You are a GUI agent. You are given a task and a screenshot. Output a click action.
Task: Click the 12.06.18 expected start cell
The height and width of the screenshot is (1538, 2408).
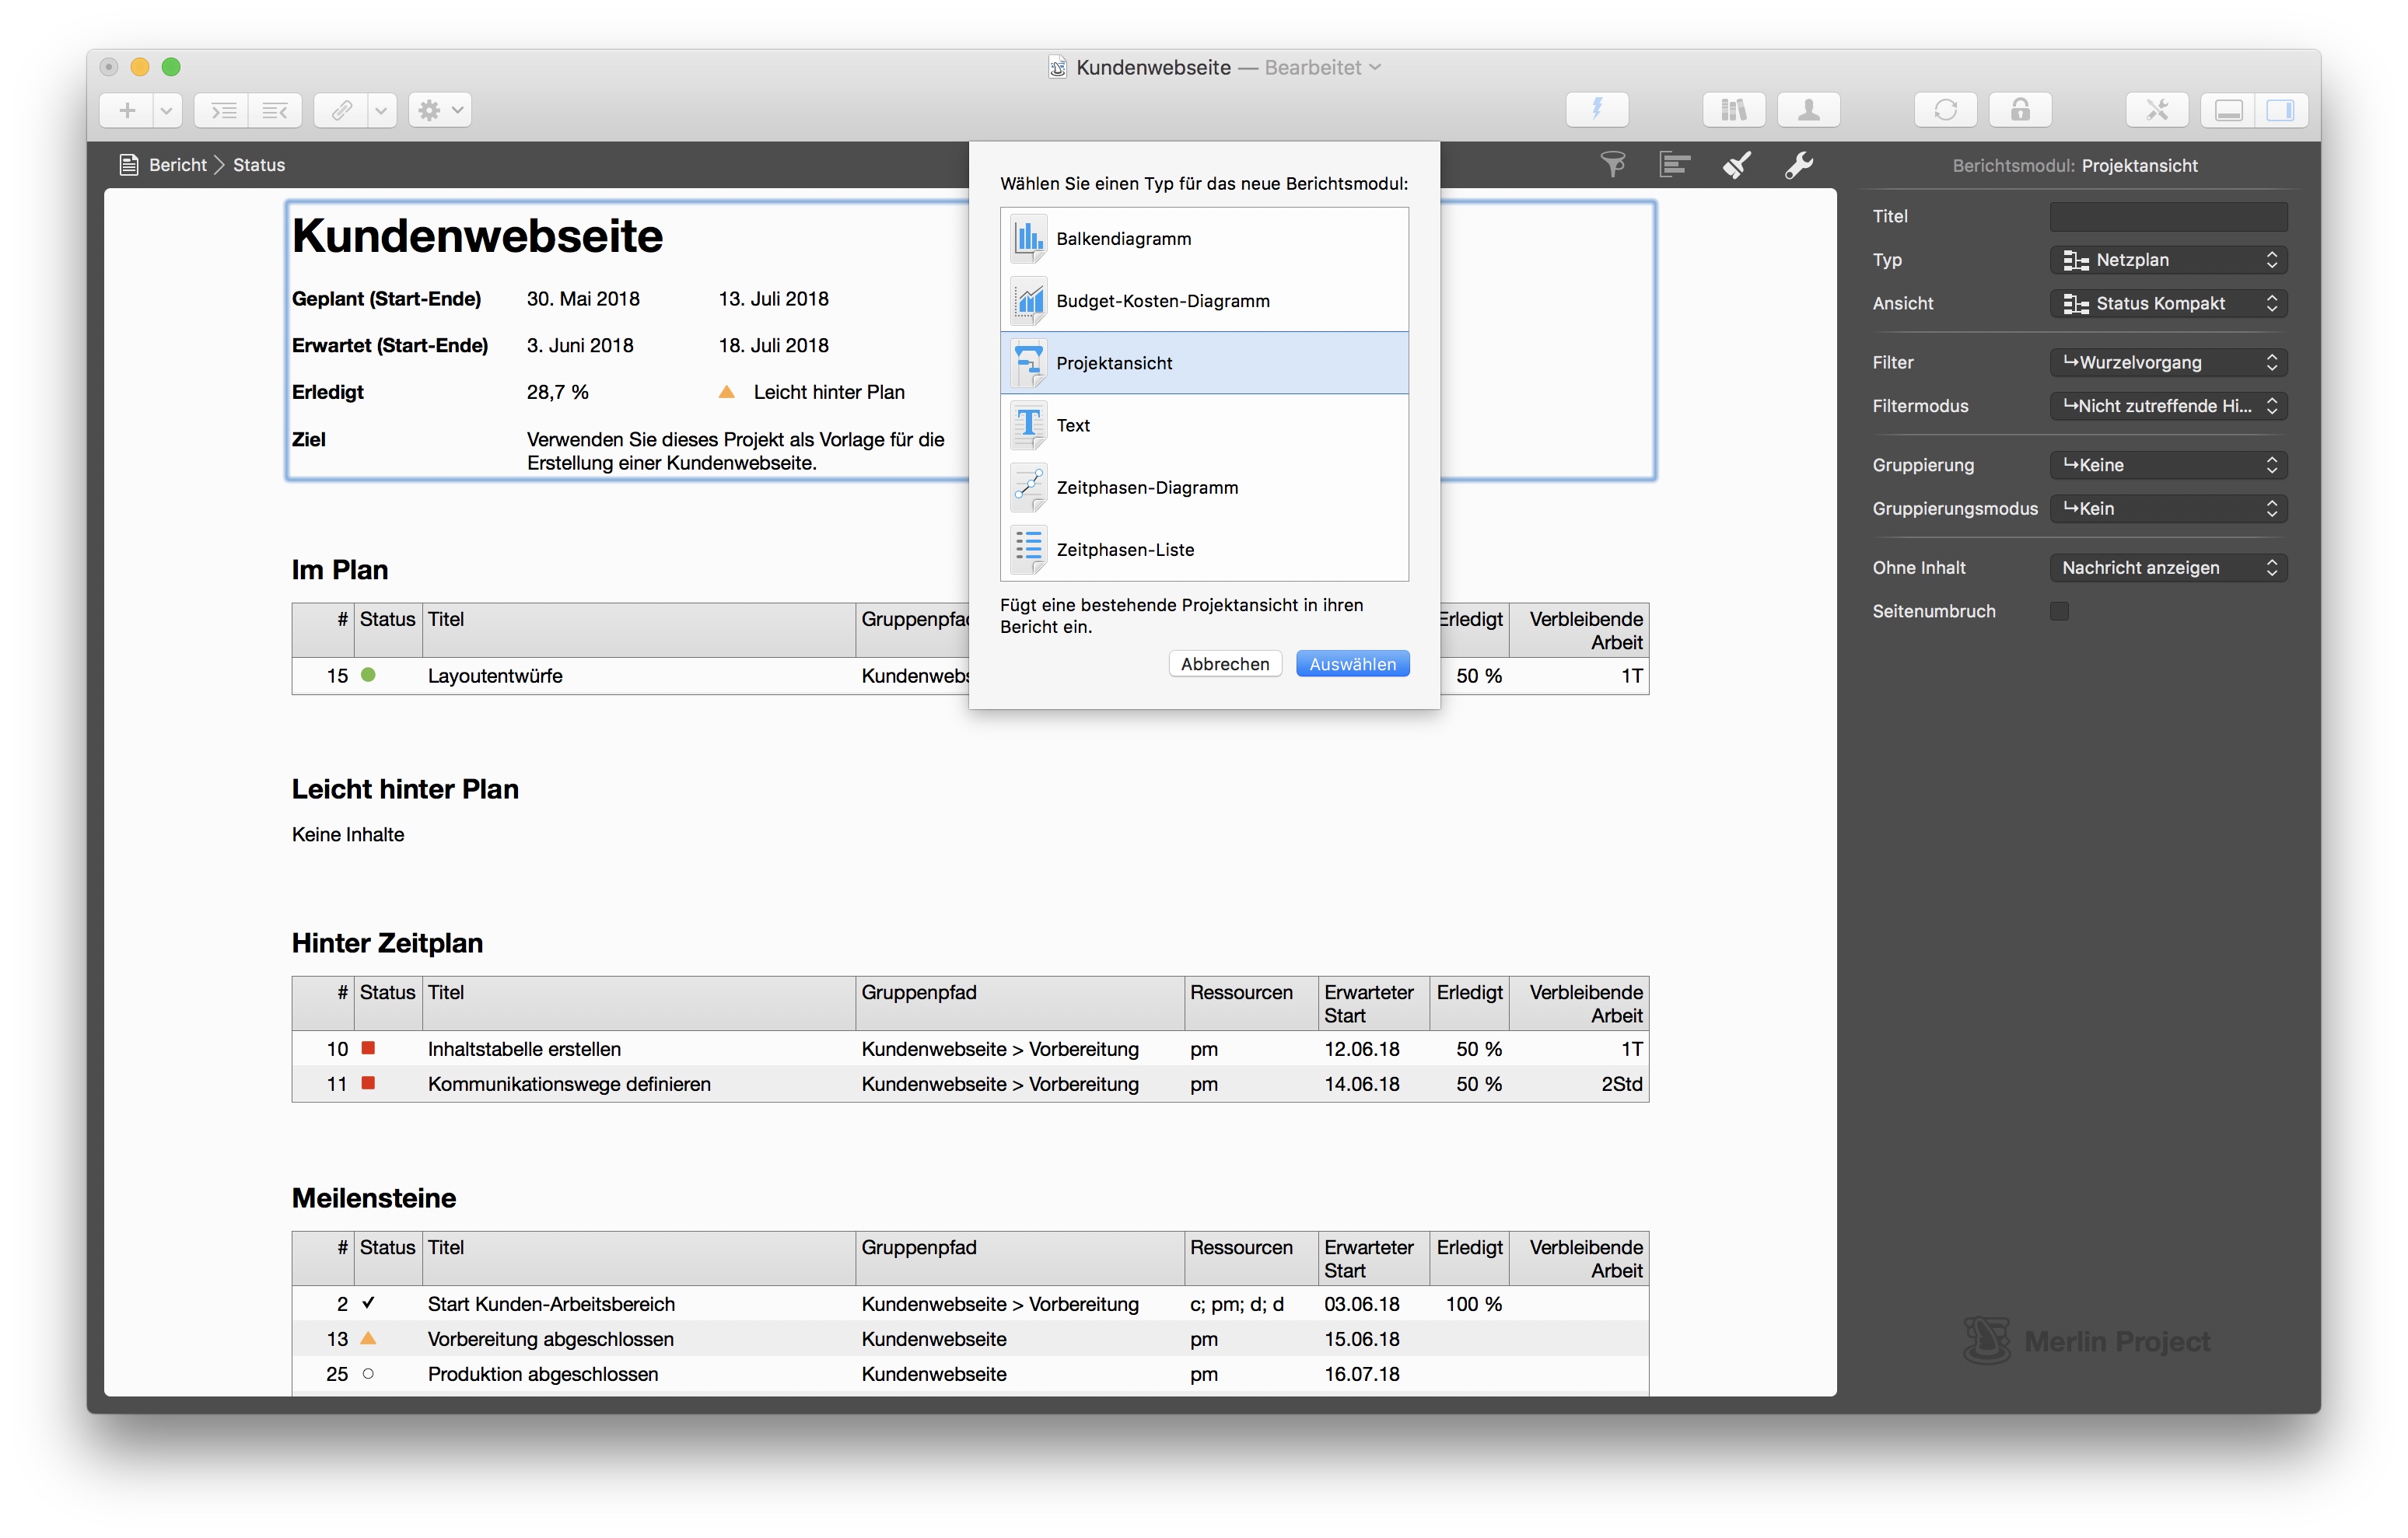click(1362, 1049)
